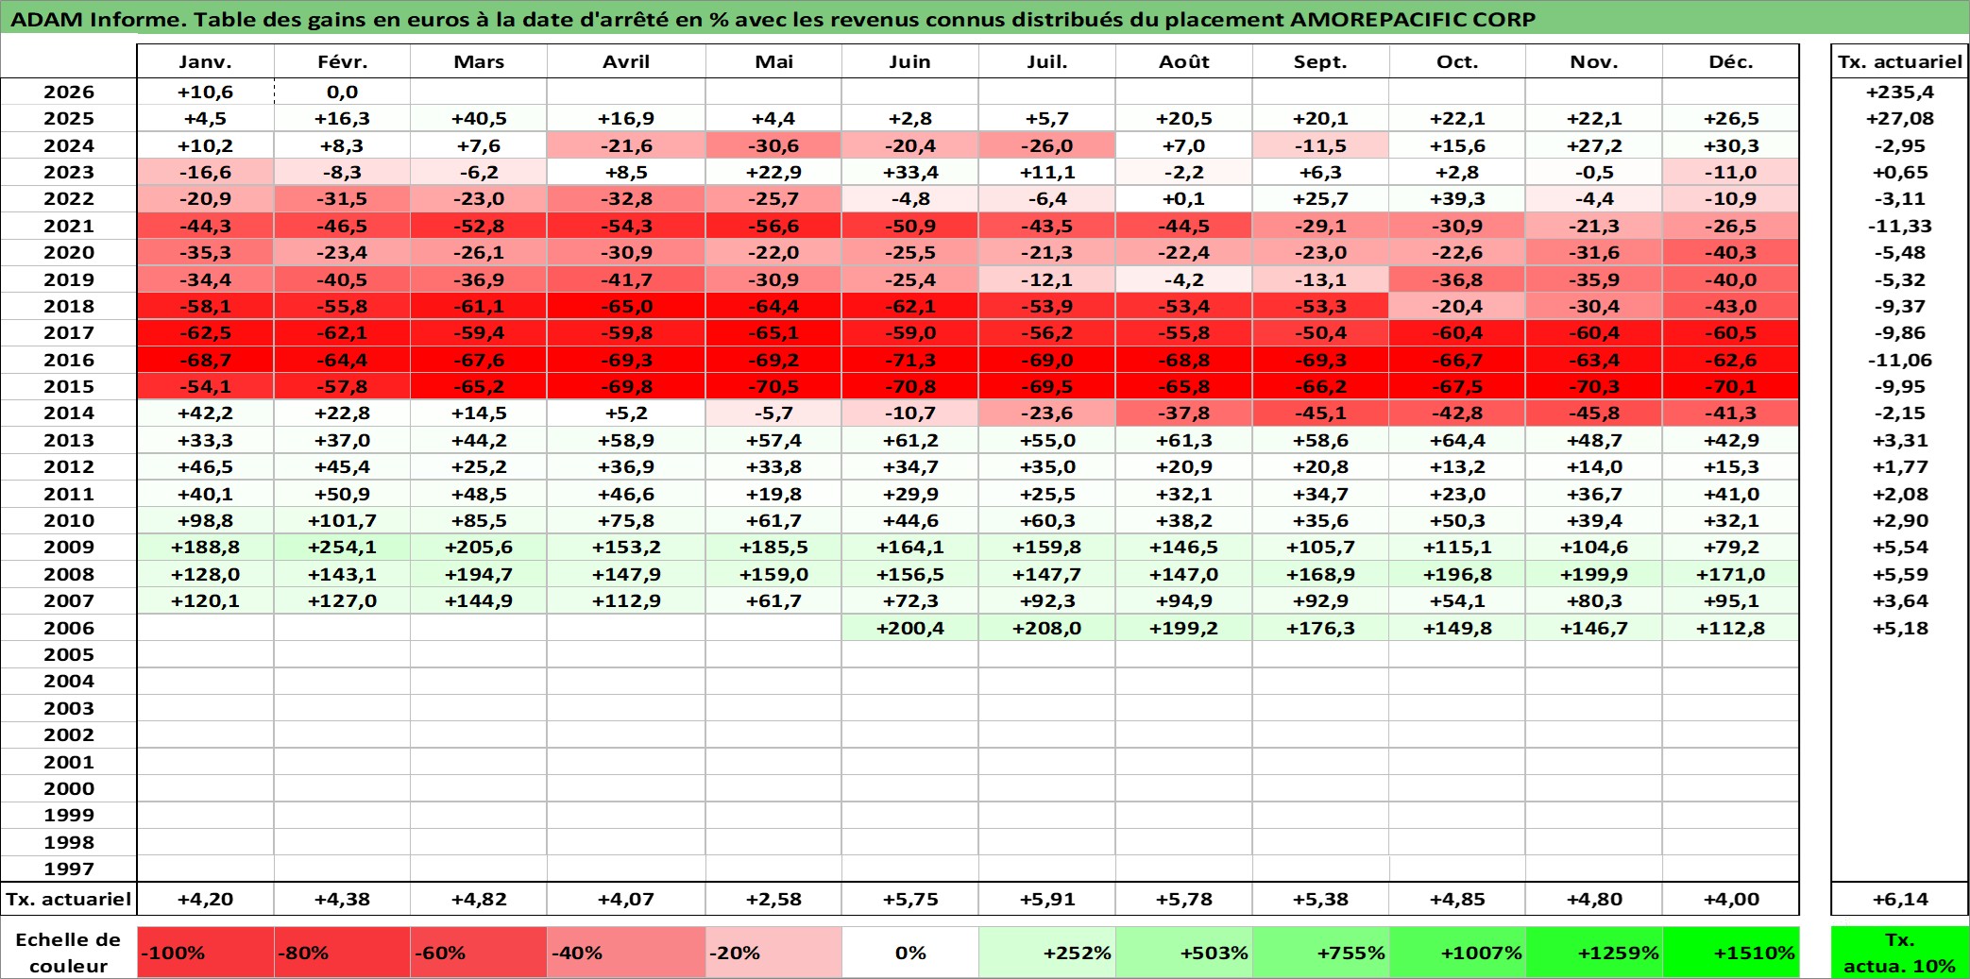1970x979 pixels.
Task: Select the -20% pale pink swatch
Action: tap(773, 953)
